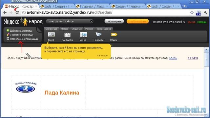
Task: Select the Меню block icon
Action: point(83,35)
